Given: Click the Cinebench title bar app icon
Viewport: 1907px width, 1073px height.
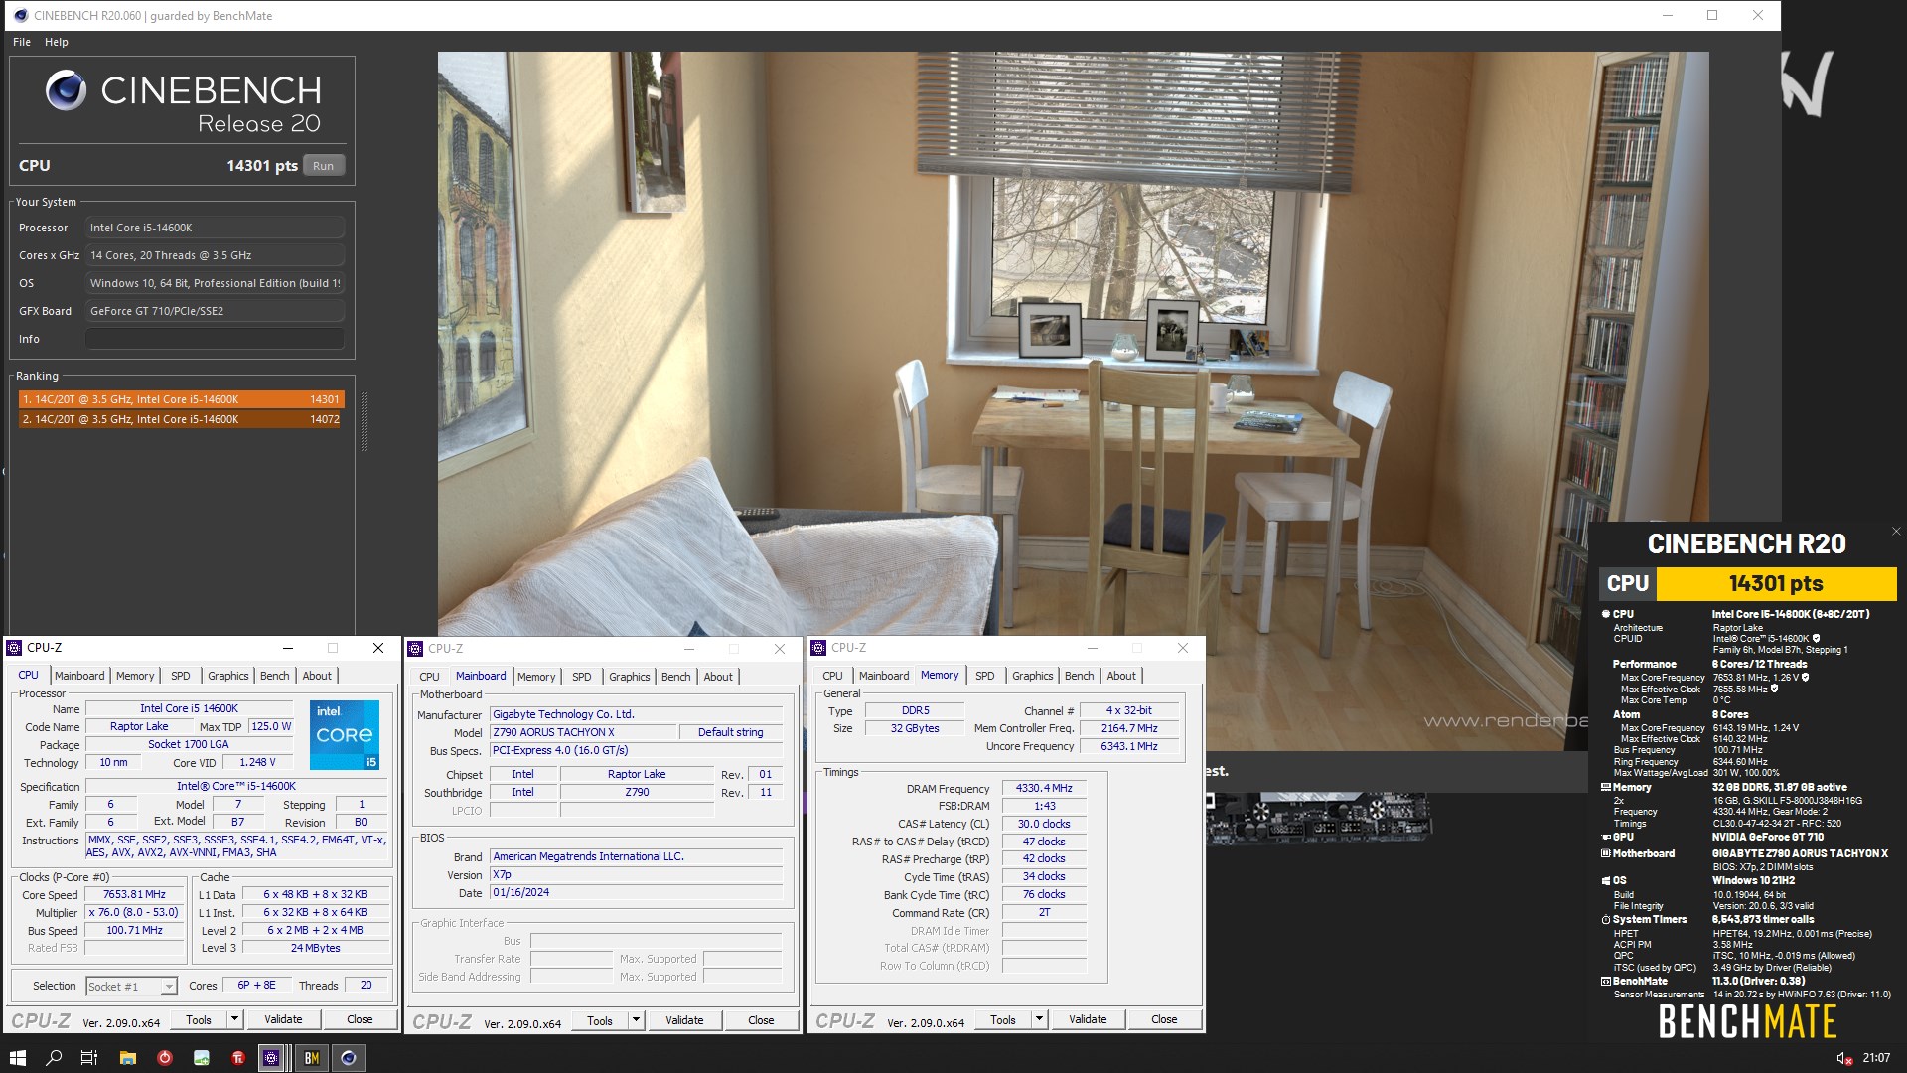Looking at the screenshot, I should (20, 15).
